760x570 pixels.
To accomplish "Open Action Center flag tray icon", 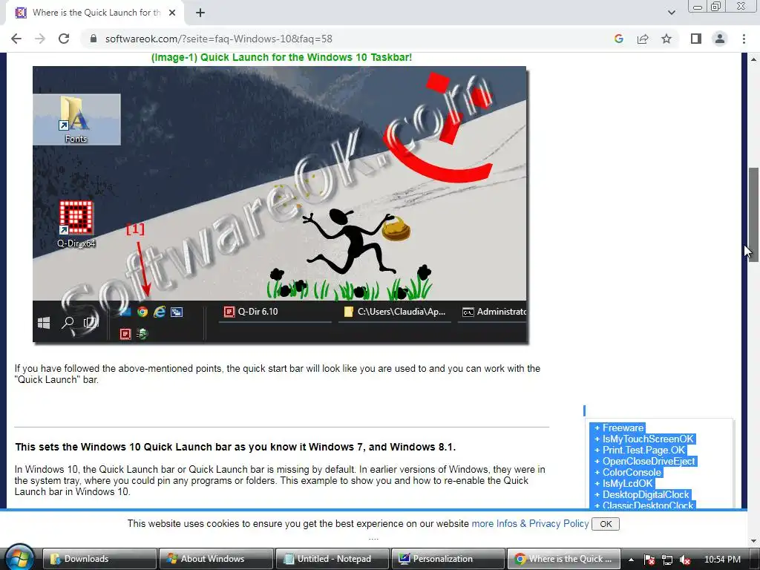I will (649, 560).
